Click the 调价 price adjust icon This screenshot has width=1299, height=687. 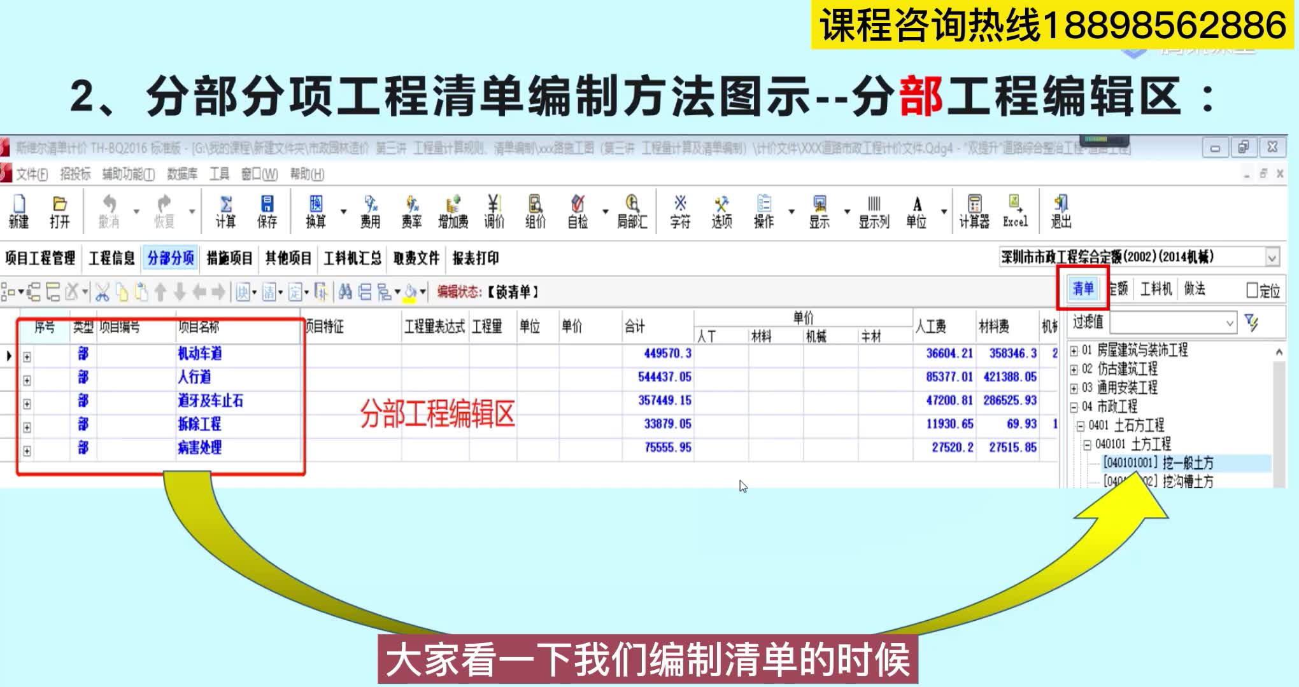tap(493, 211)
